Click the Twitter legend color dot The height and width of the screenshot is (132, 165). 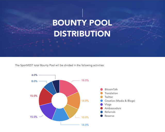coord(101,97)
